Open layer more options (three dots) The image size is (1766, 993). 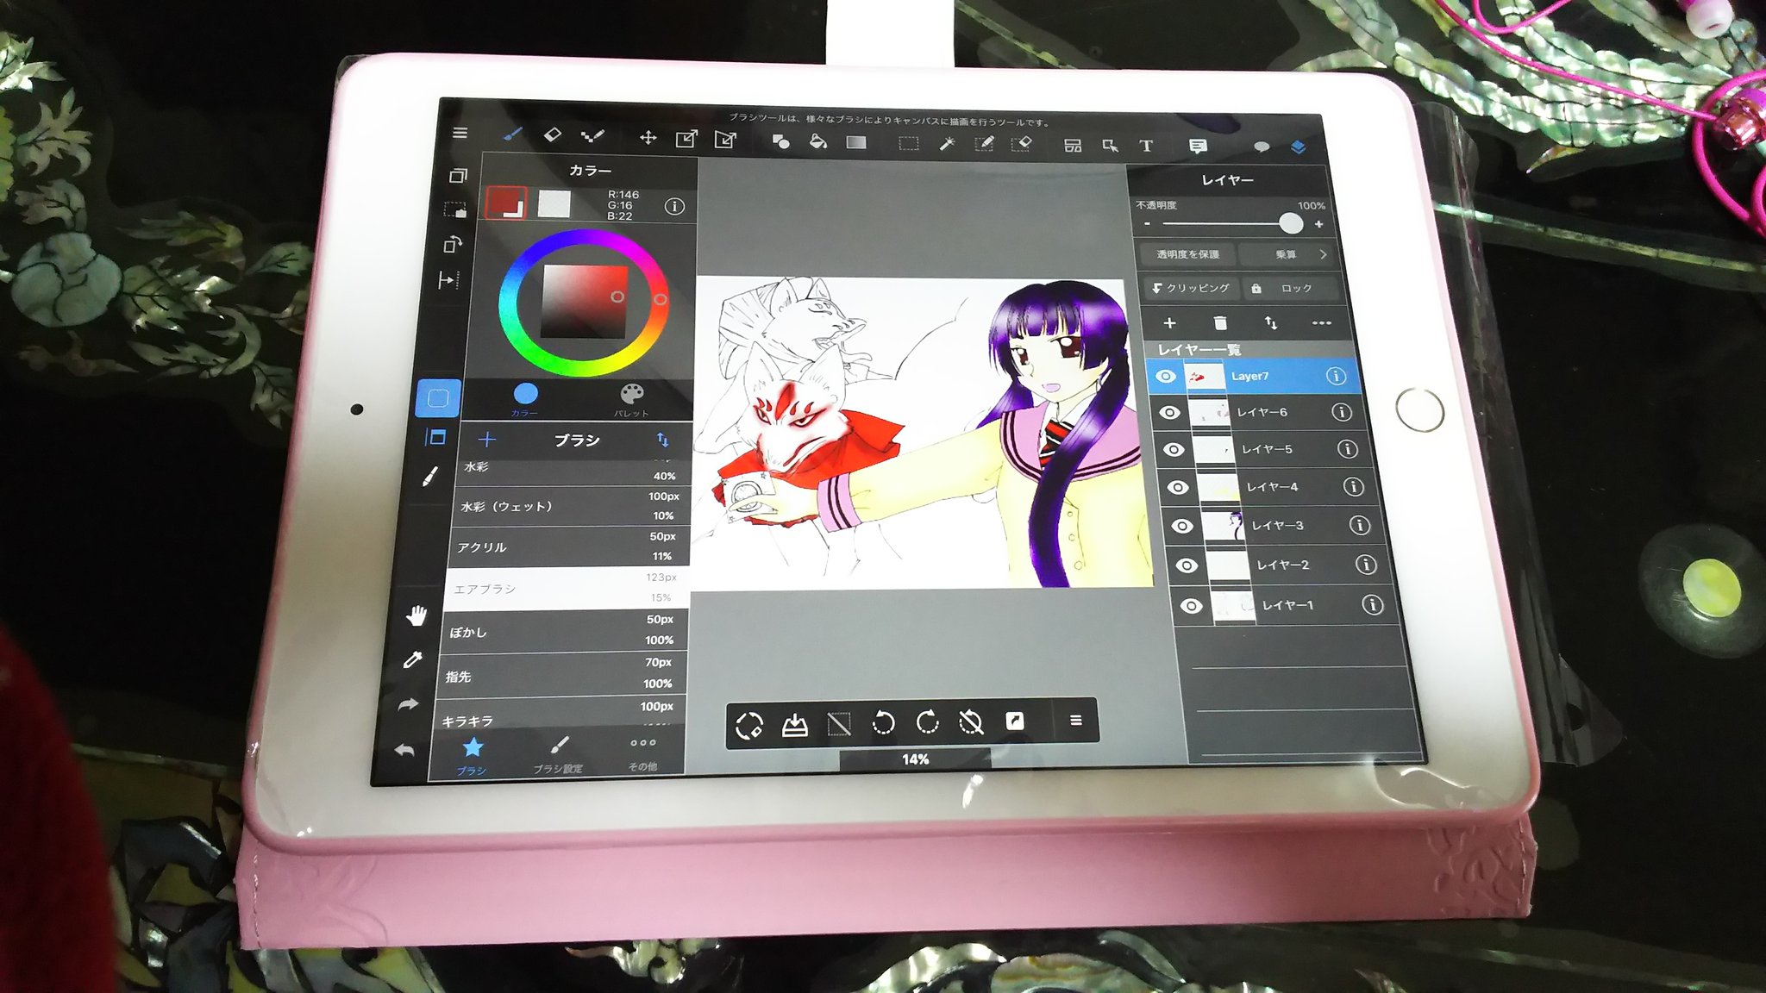click(1321, 323)
